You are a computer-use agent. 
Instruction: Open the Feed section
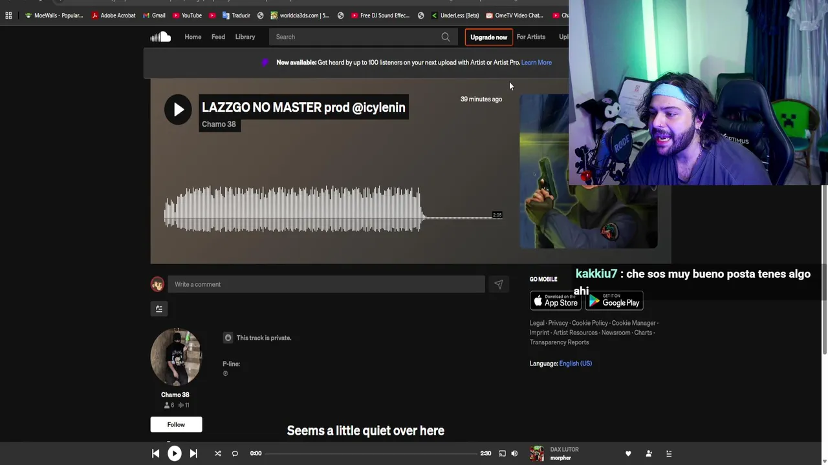tap(218, 37)
